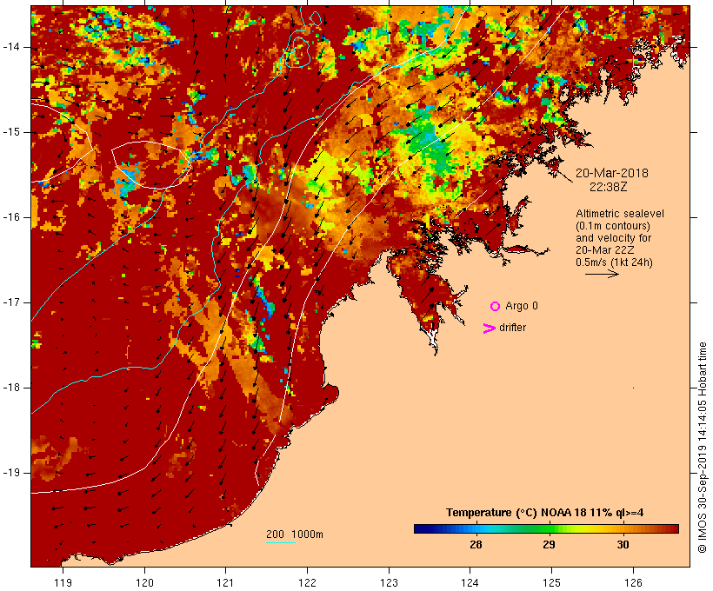Click the '122' longitude axis label
The image size is (713, 591).
[308, 582]
